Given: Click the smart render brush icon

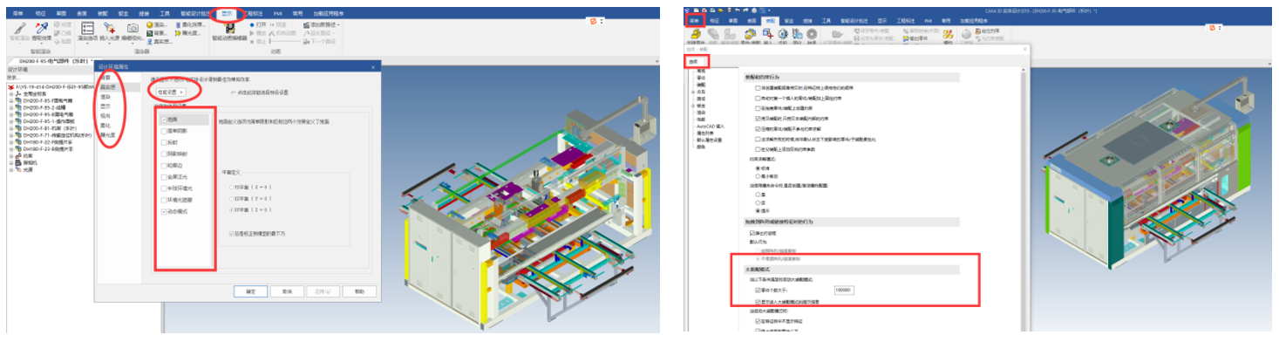Looking at the screenshot, I should pyautogui.click(x=20, y=28).
